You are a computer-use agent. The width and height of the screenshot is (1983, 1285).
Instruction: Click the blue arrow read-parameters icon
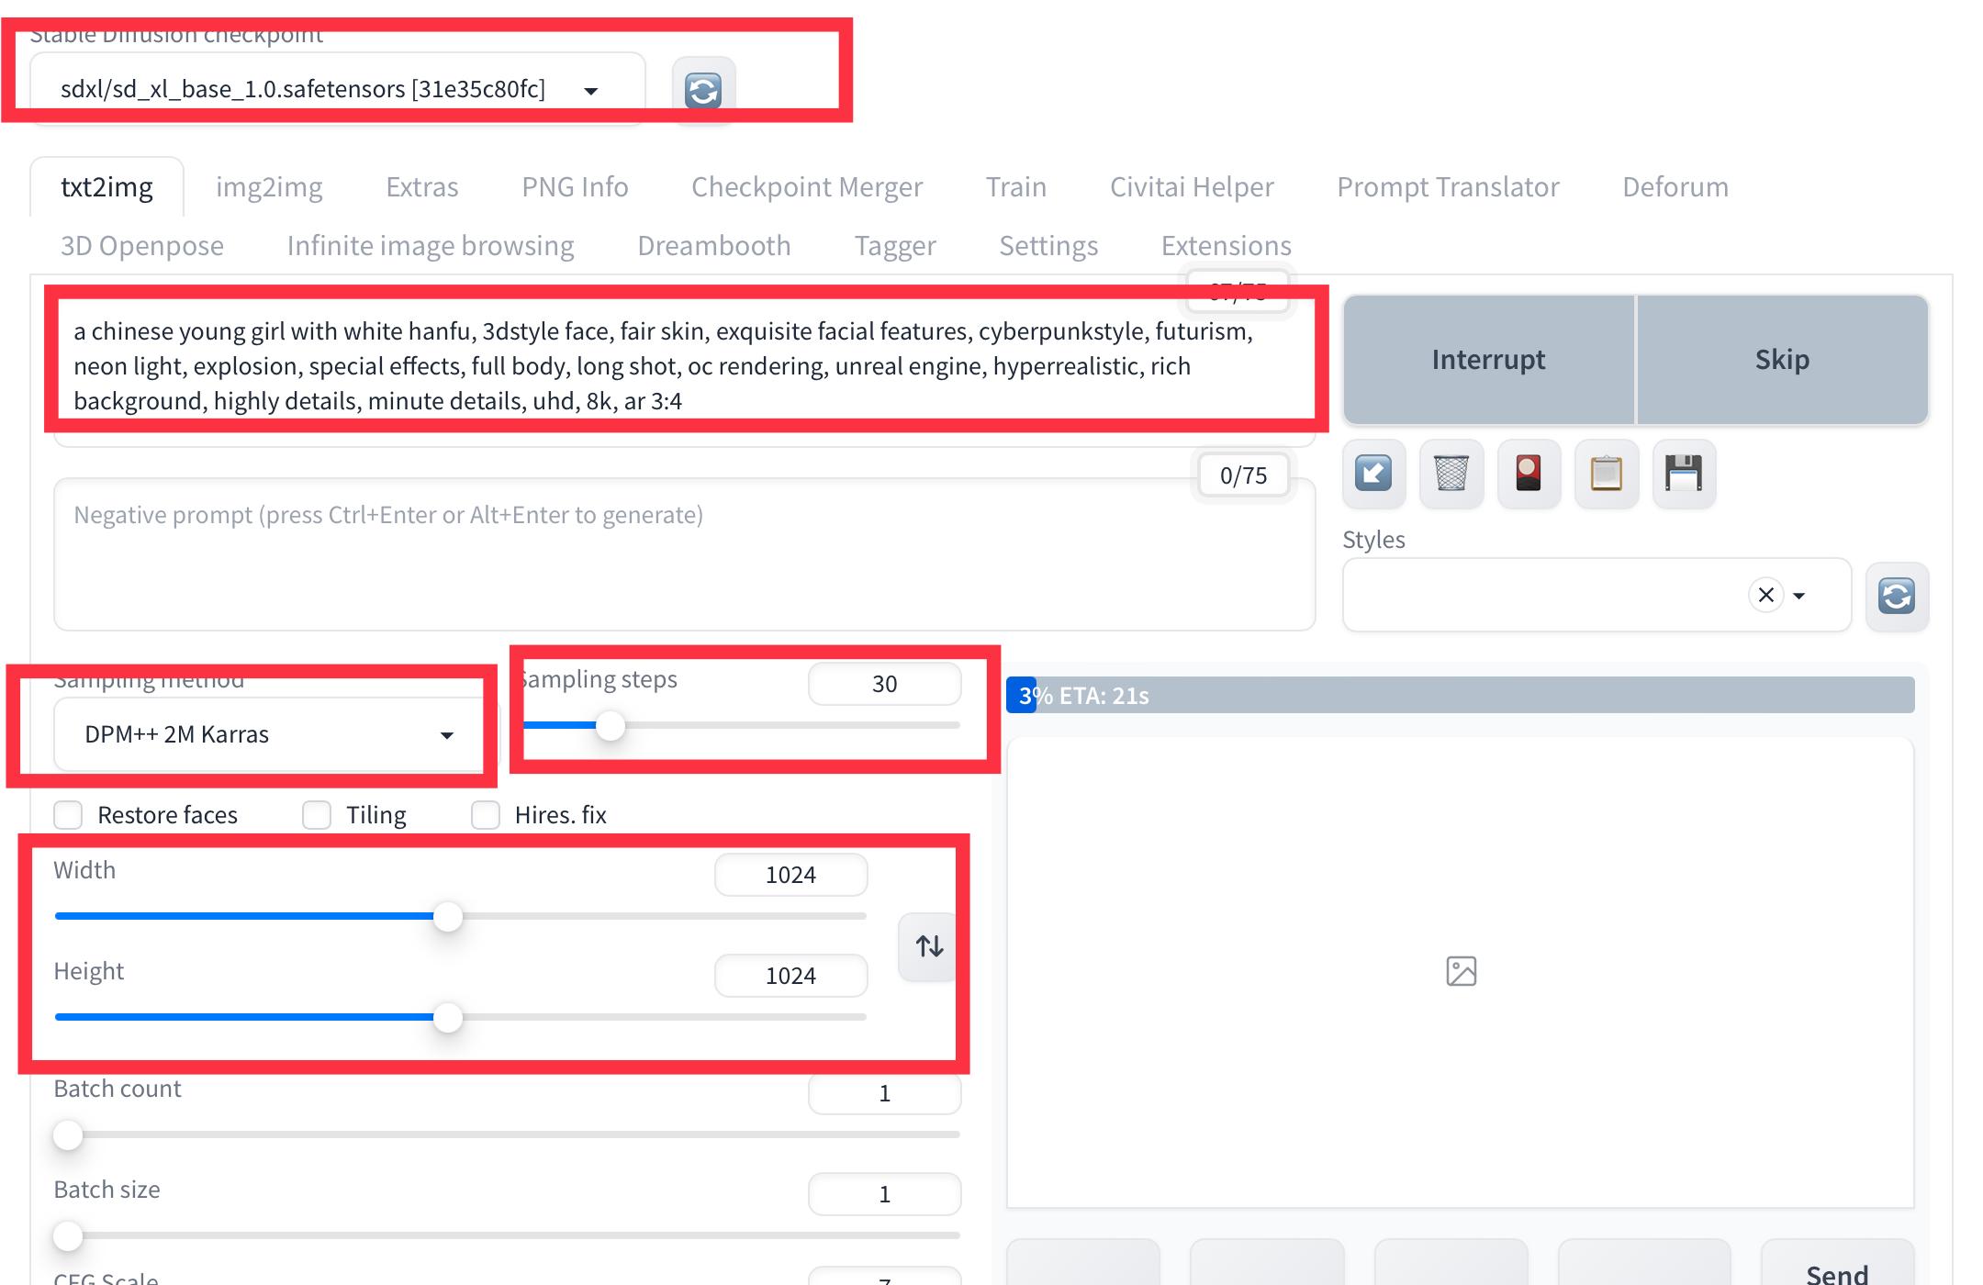[1373, 474]
